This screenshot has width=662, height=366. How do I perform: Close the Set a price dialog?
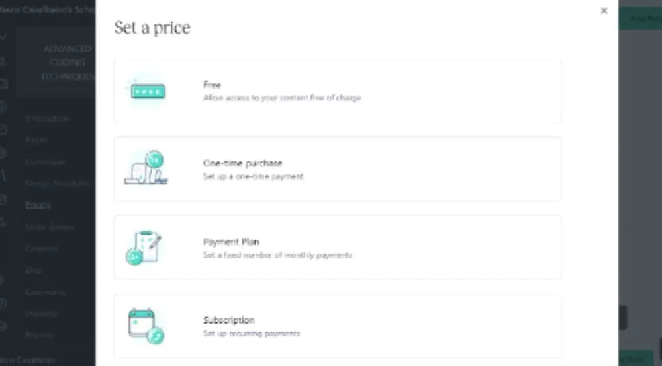click(604, 11)
